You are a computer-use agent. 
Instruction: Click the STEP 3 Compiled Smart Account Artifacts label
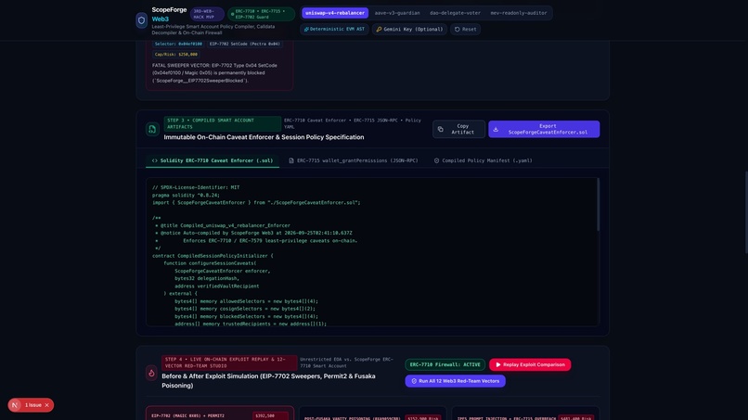click(x=223, y=123)
